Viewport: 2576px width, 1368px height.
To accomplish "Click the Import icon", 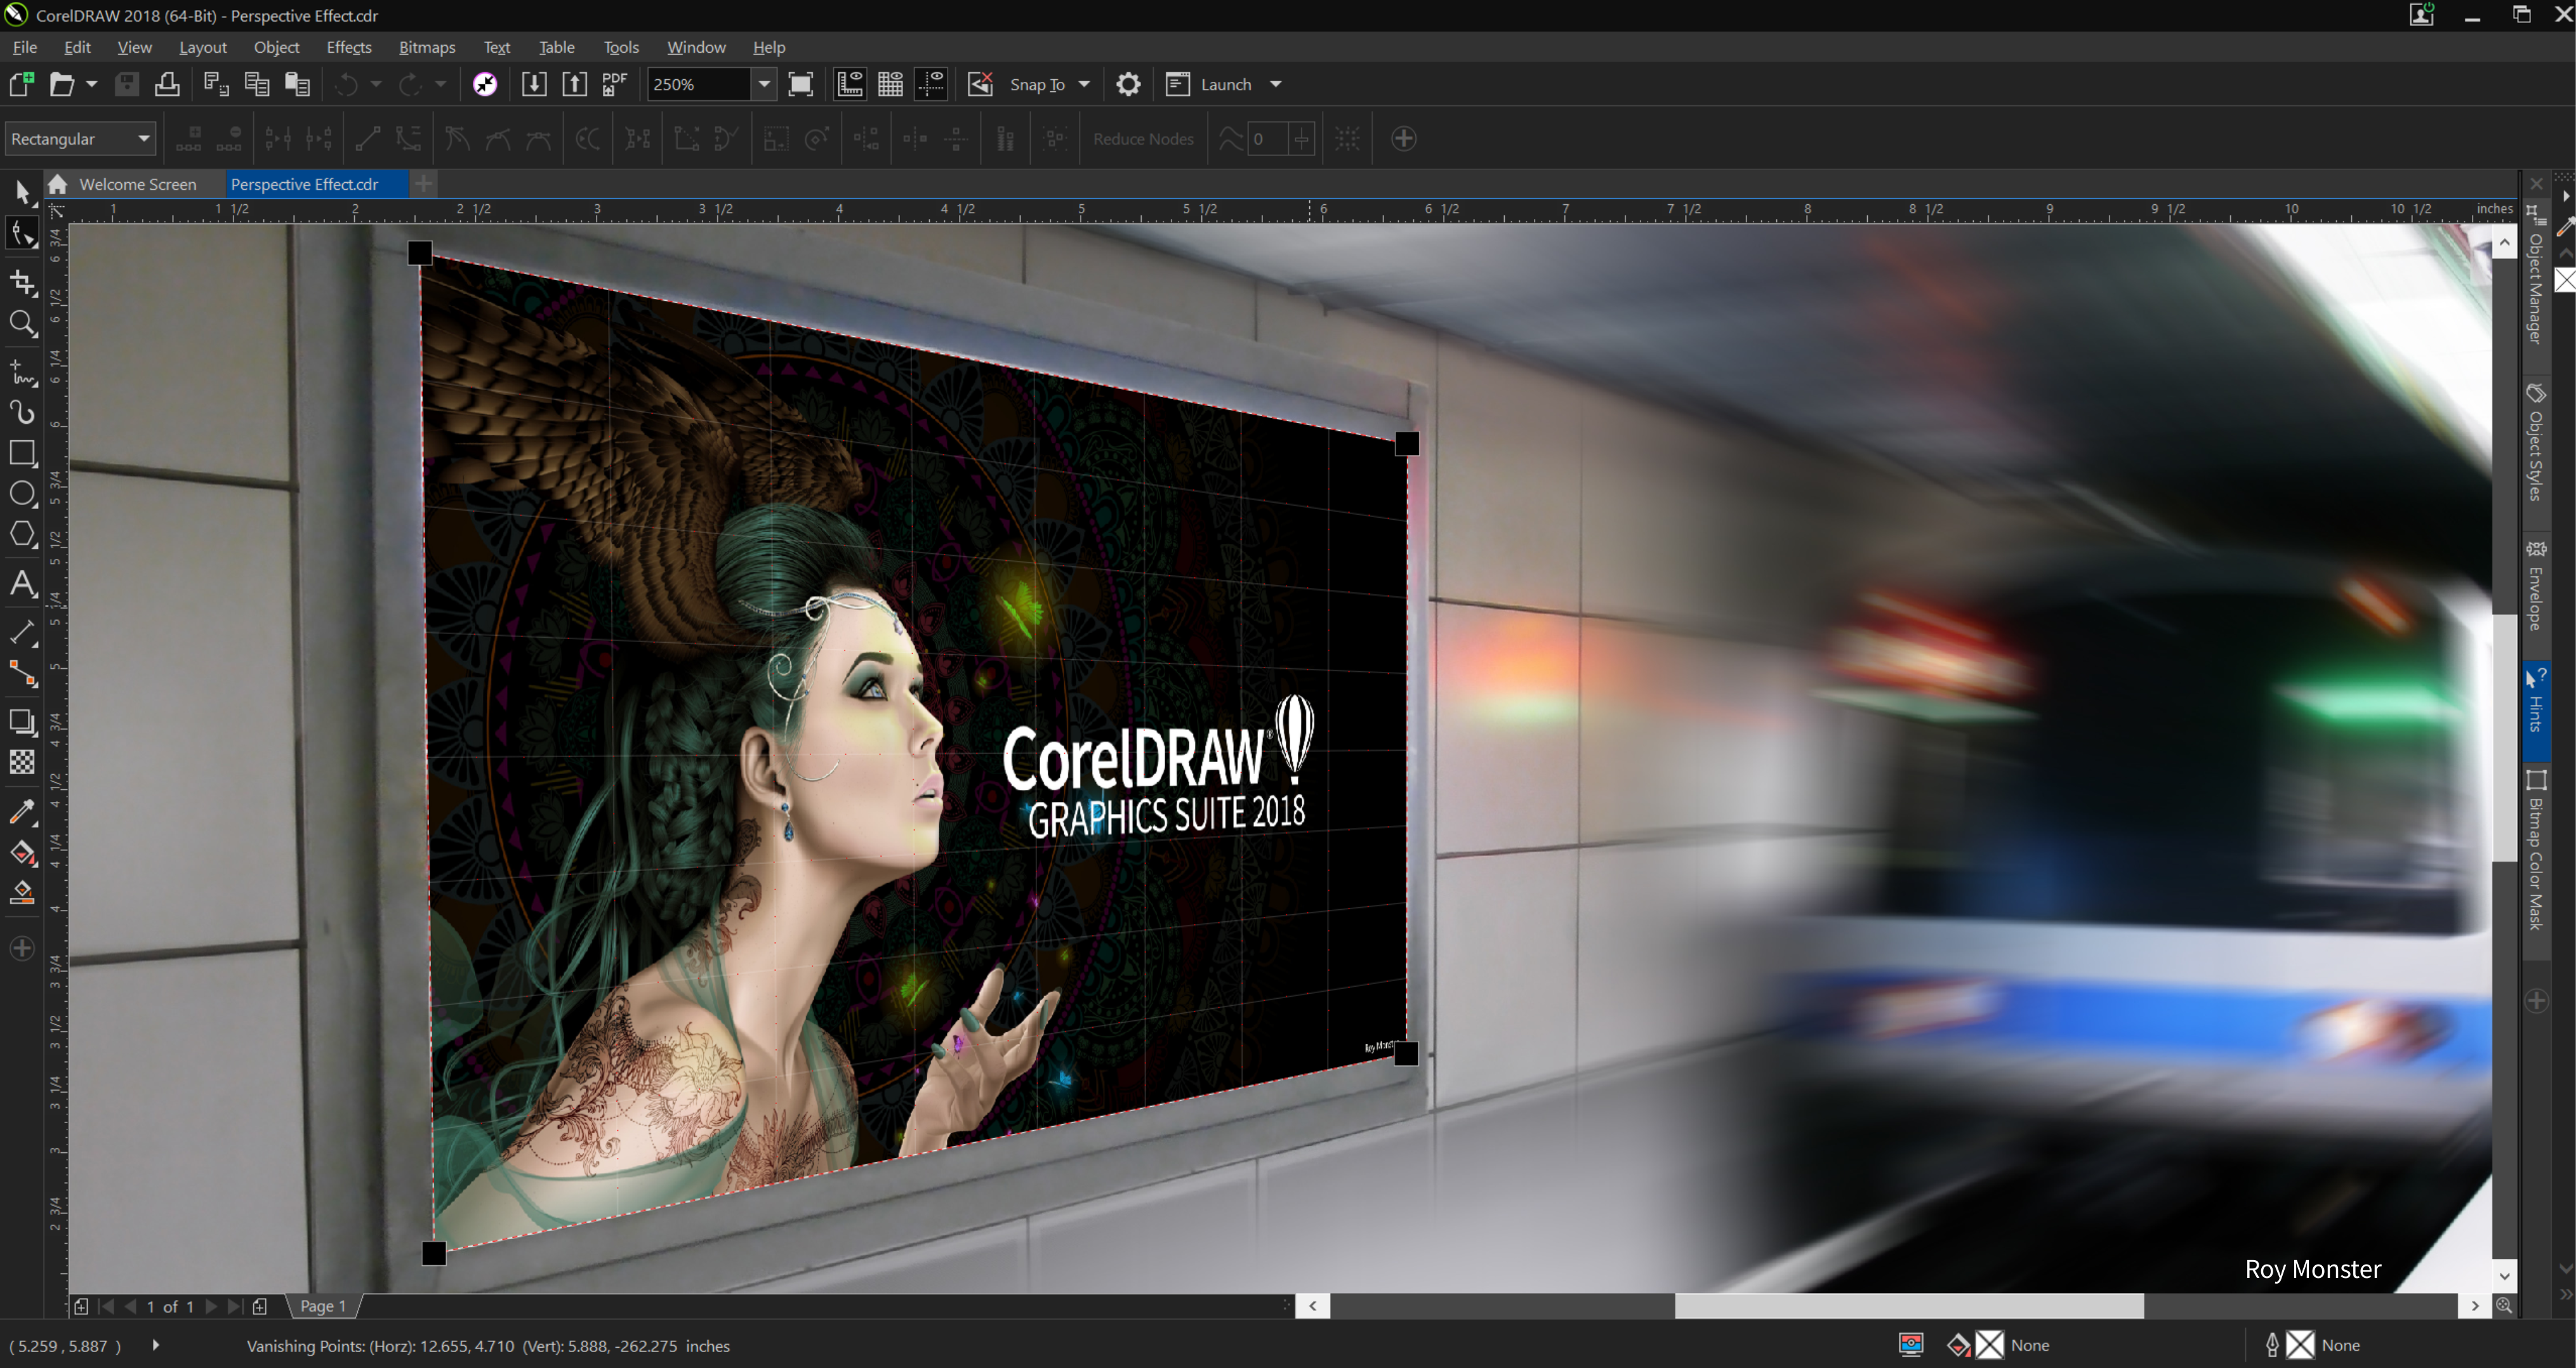I will (x=534, y=84).
